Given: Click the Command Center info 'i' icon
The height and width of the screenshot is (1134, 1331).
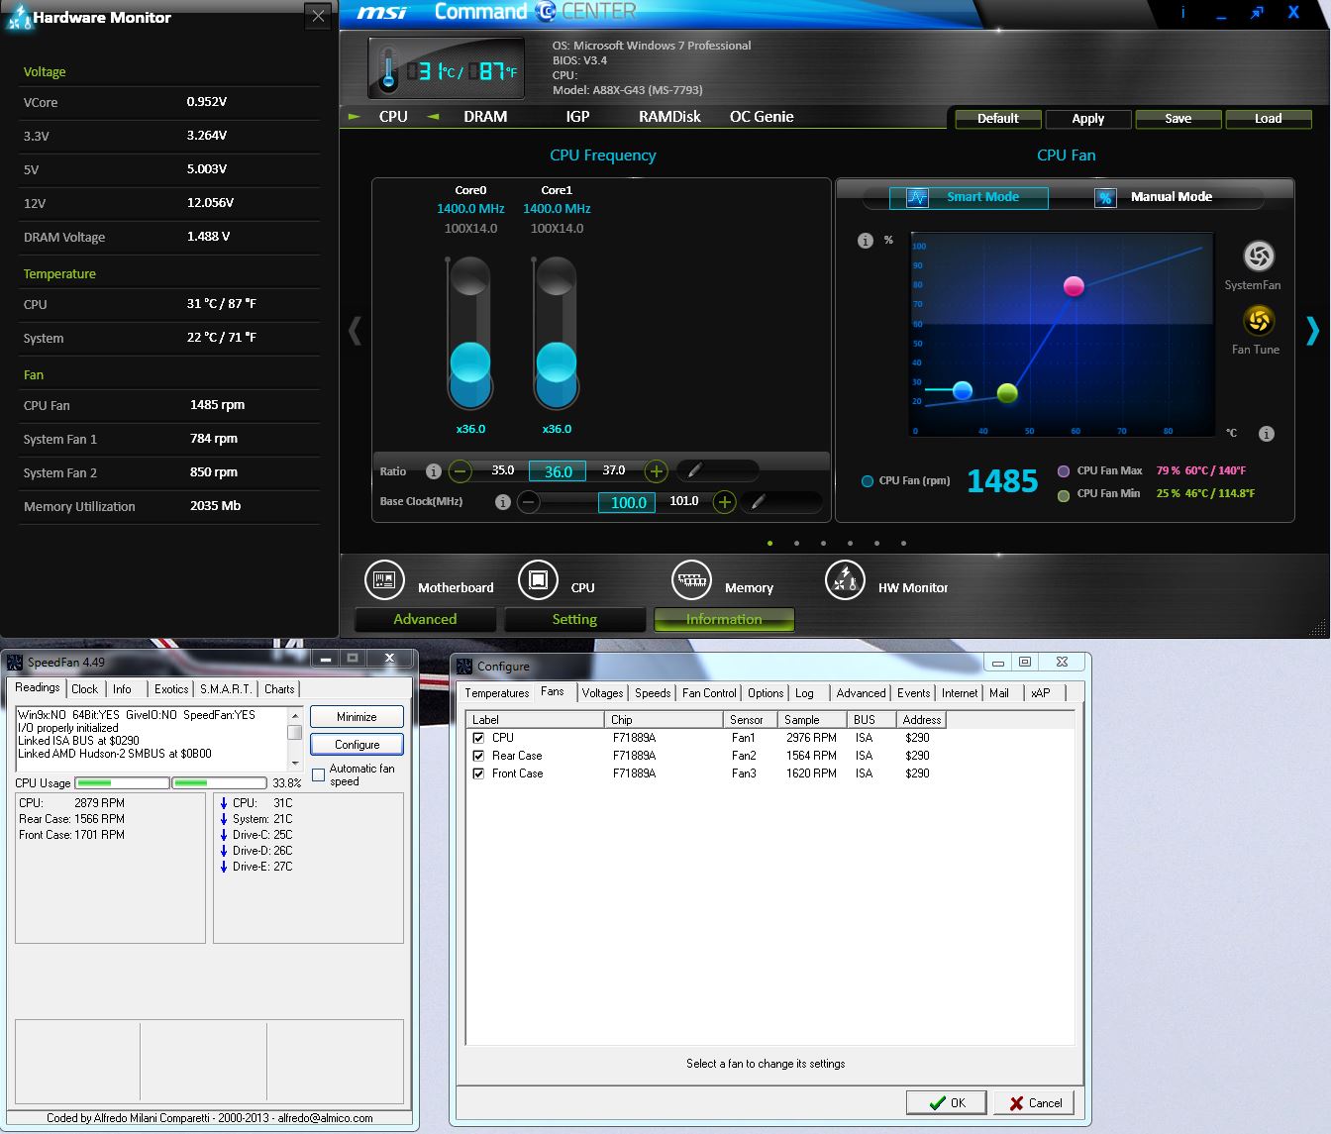Looking at the screenshot, I should 1183,12.
